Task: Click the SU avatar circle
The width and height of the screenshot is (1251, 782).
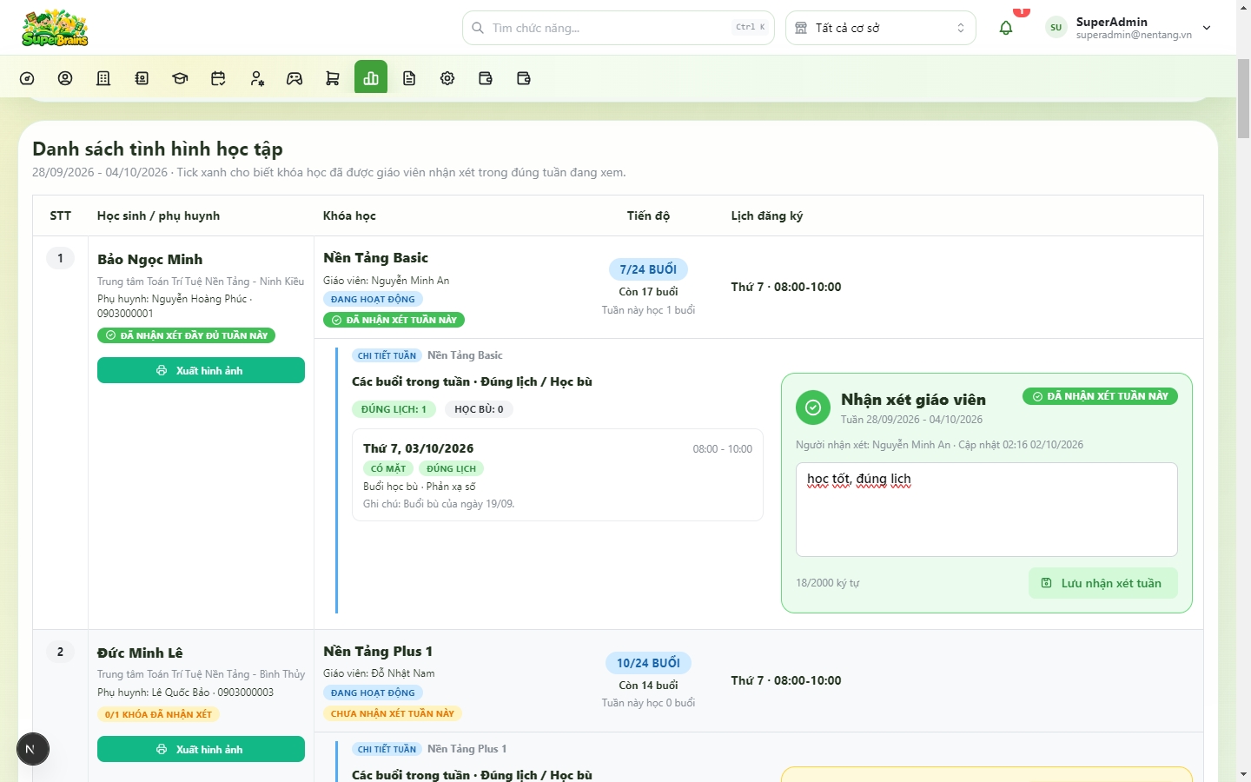Action: (x=1056, y=28)
